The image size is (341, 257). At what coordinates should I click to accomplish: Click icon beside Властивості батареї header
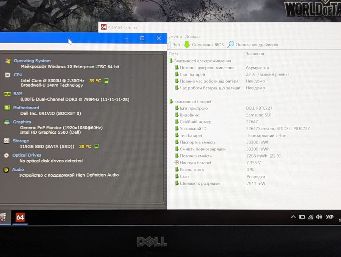(x=171, y=101)
